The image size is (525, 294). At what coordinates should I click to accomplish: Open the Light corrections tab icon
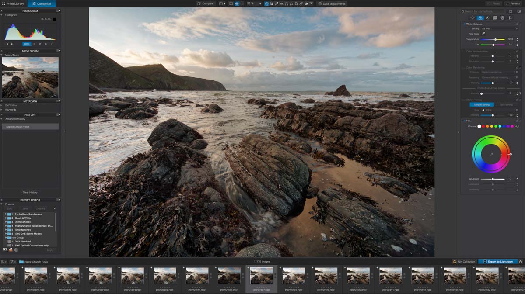click(472, 18)
